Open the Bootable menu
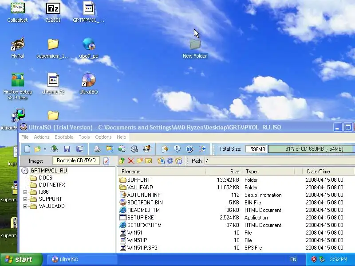The height and width of the screenshot is (266, 355). pos(64,137)
